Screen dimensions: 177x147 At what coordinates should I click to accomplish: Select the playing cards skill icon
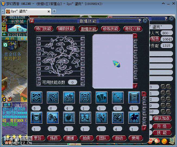[x=101, y=97]
